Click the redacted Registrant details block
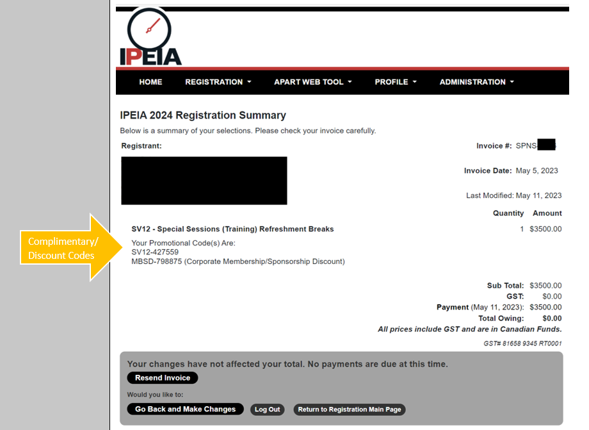This screenshot has width=589, height=430. point(204,180)
